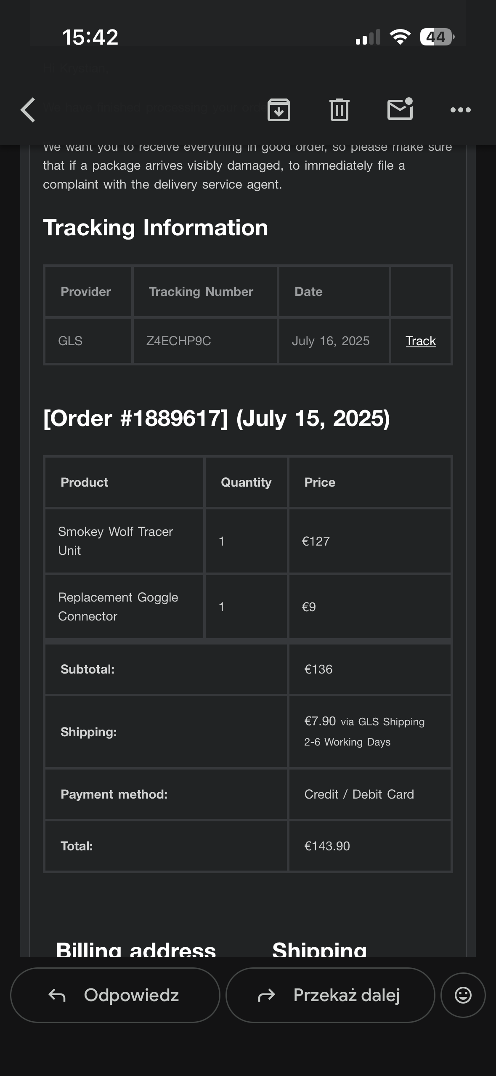Tap the Wi-Fi icon in status bar

click(400, 37)
